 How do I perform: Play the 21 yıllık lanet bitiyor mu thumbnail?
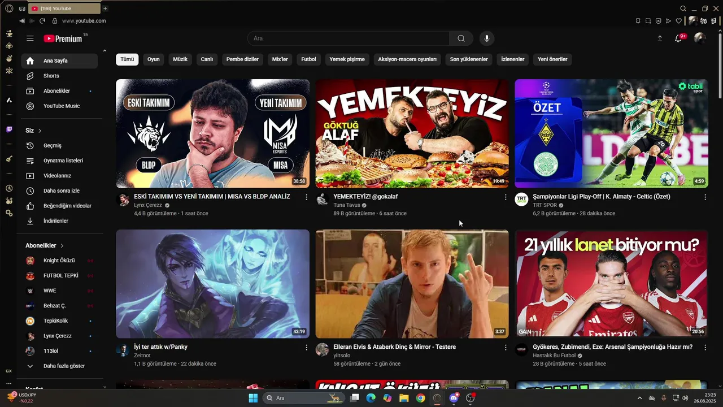[x=611, y=284]
